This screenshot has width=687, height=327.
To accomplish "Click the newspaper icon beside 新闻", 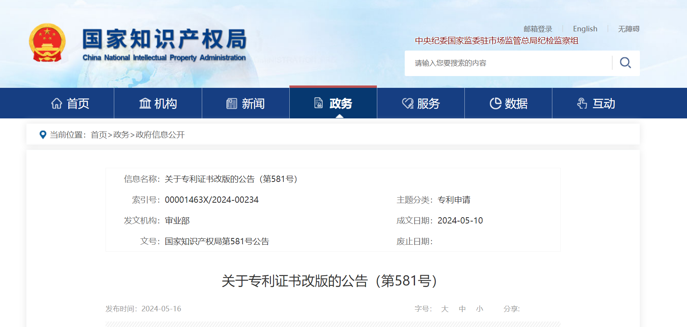I will pyautogui.click(x=232, y=104).
